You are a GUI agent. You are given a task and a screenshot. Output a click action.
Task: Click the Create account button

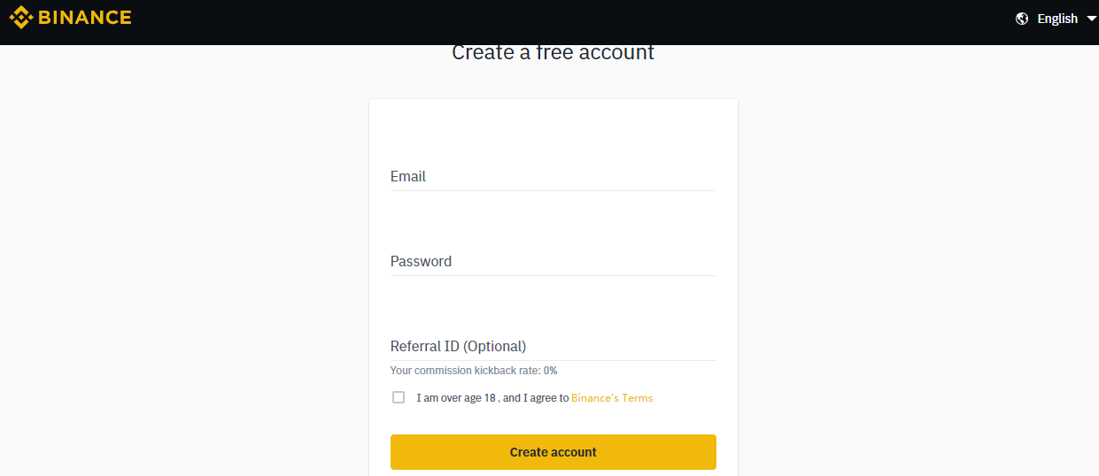(x=553, y=452)
